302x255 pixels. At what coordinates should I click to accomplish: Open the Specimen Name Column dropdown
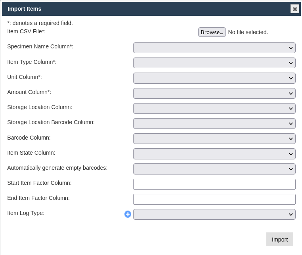[x=214, y=48]
